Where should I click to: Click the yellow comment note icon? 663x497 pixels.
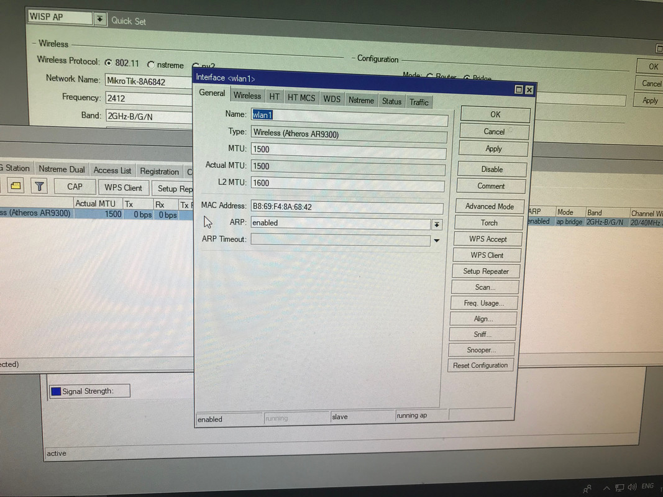(x=16, y=186)
